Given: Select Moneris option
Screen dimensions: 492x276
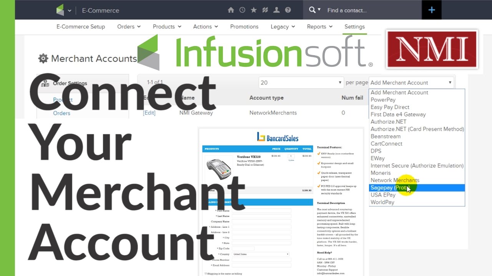Looking at the screenshot, I should (417, 173).
